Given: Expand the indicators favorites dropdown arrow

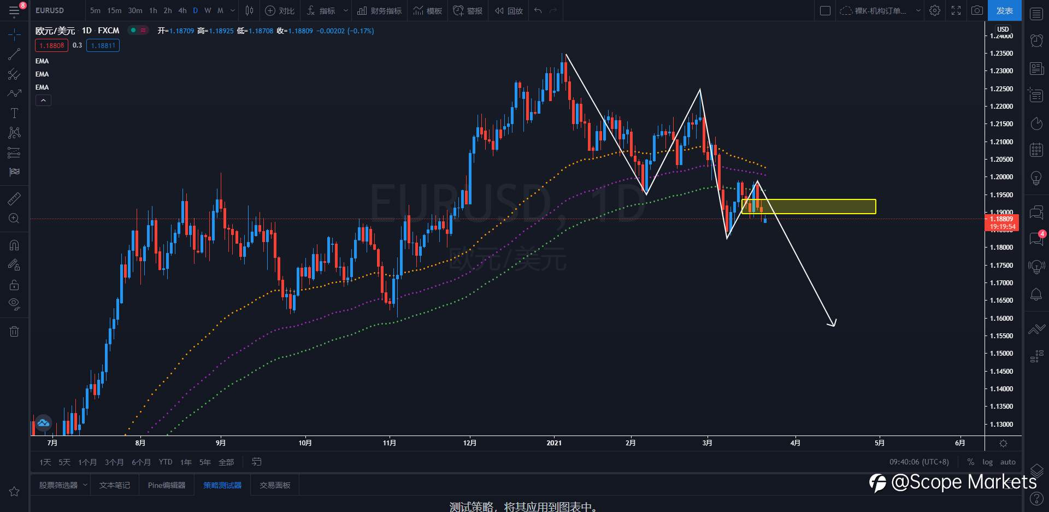Looking at the screenshot, I should point(345,10).
